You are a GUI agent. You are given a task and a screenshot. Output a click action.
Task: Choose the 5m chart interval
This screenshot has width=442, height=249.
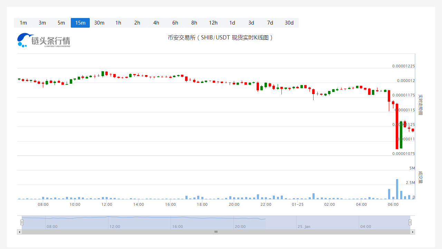pyautogui.click(x=61, y=23)
